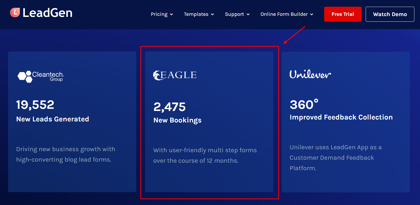The width and height of the screenshot is (420, 205).
Task: Click the Watch Demo button
Action: coord(390,14)
